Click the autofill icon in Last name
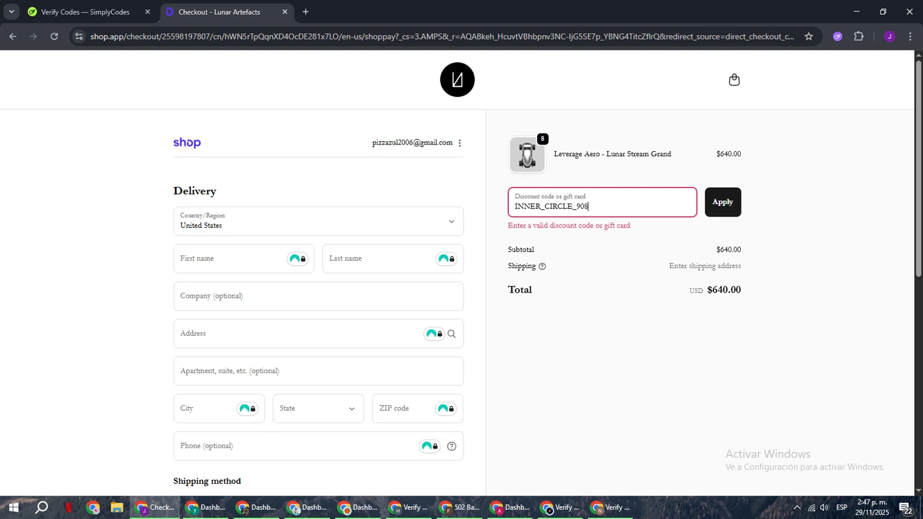 tap(447, 259)
